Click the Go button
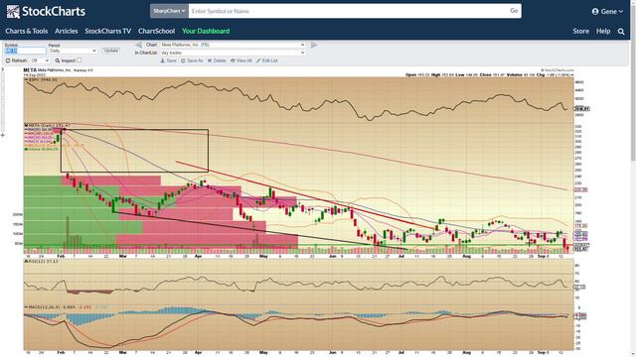Screen dimensions: 636x357 514,11
